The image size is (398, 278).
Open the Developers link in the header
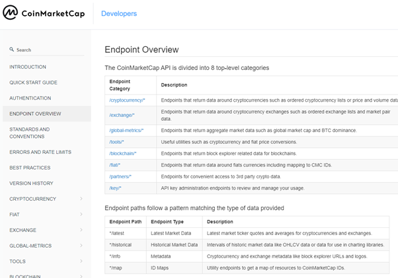(x=119, y=13)
